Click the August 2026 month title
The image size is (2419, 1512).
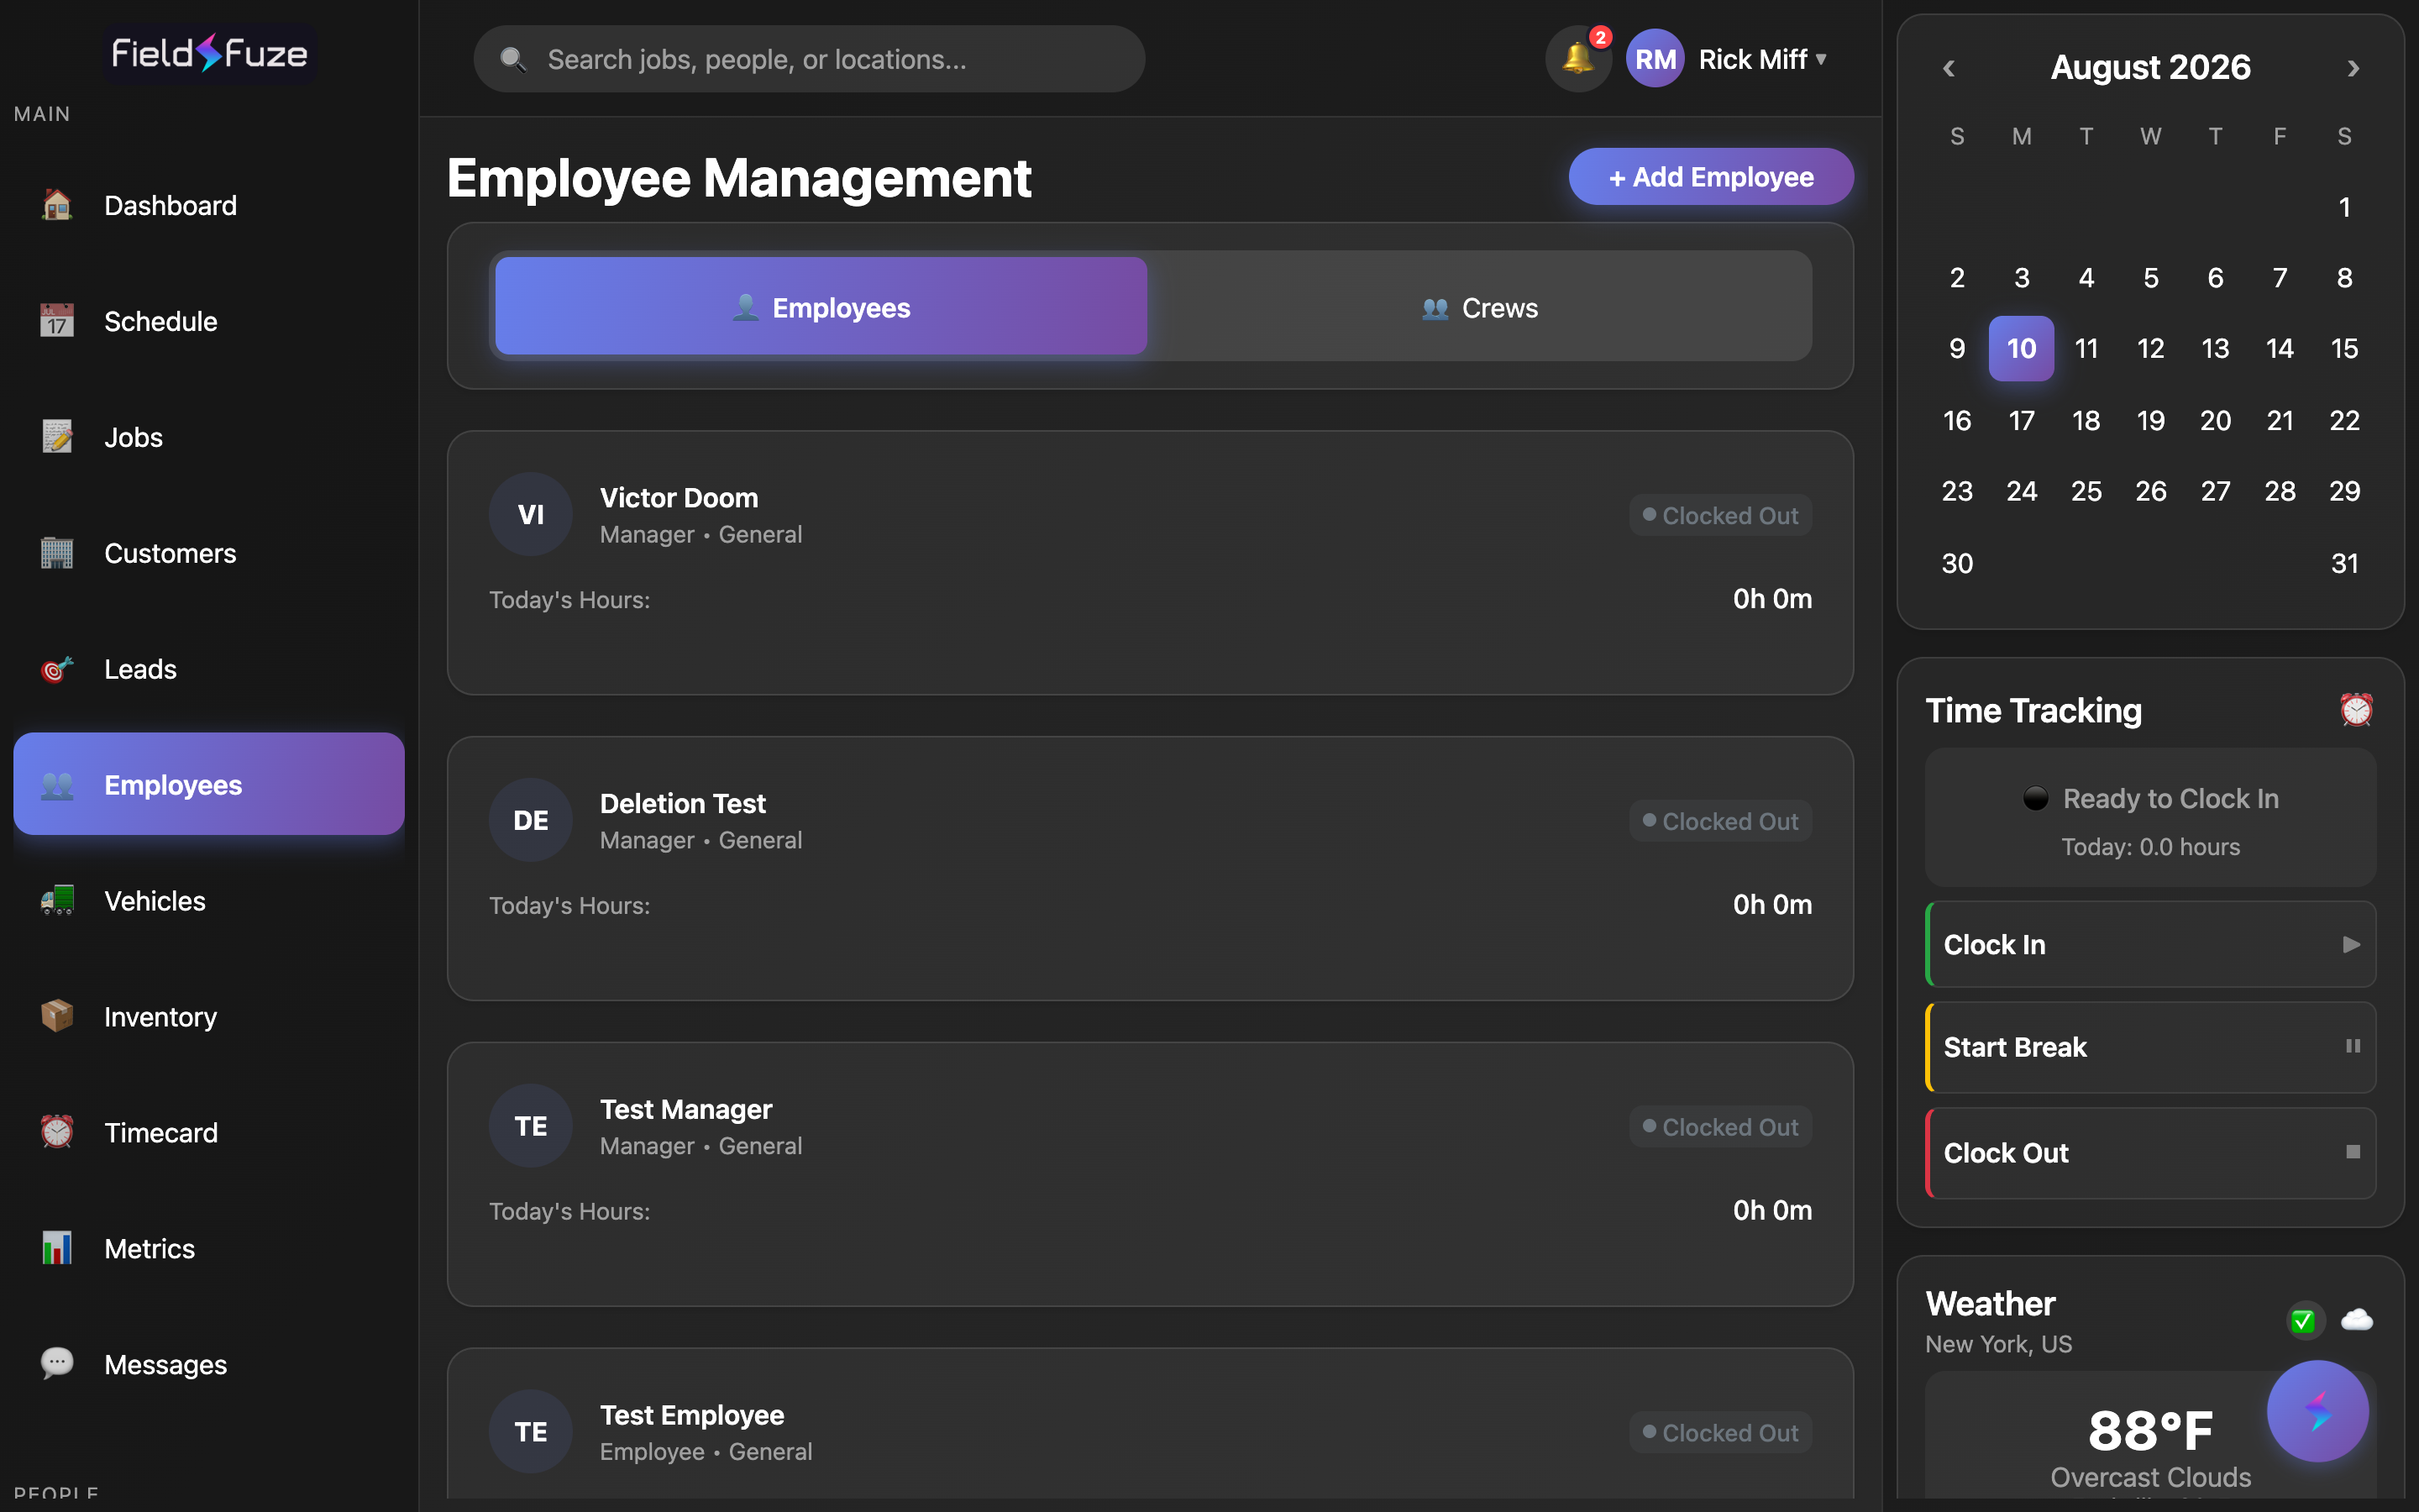pos(2151,67)
